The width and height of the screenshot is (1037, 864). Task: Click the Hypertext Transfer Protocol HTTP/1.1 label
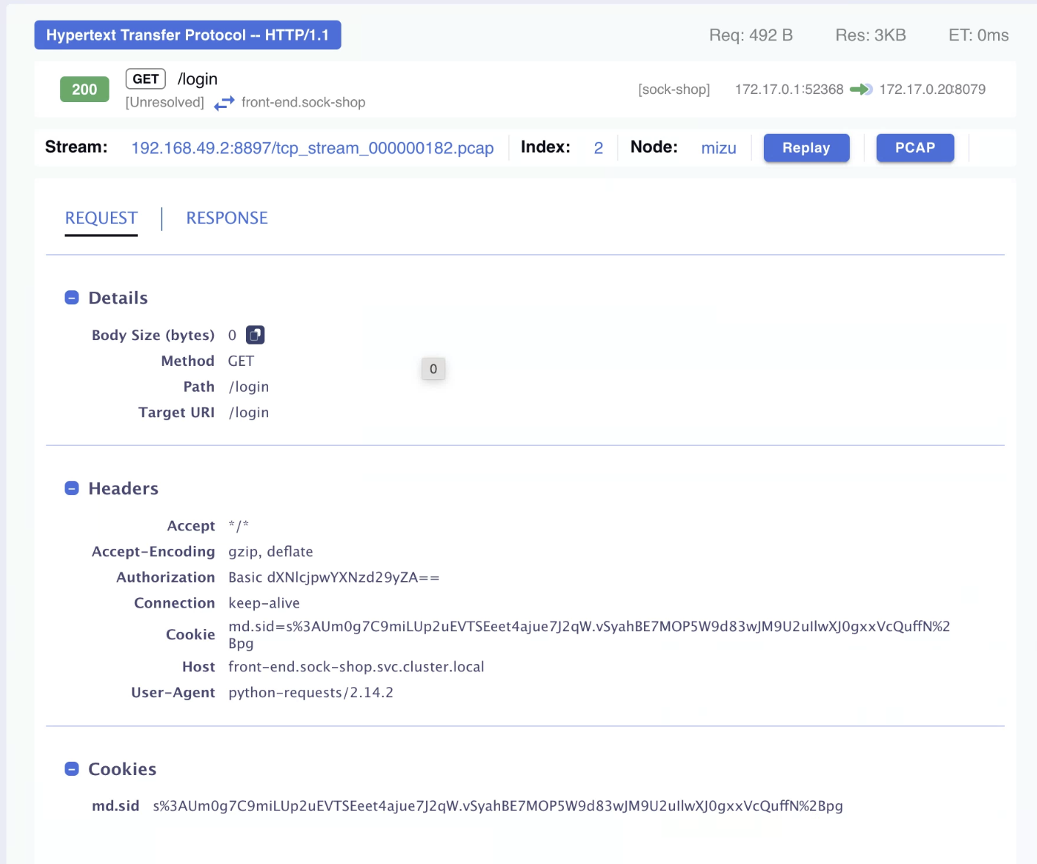pos(187,35)
